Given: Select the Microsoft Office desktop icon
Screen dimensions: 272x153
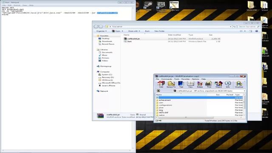Looking at the screenshot, I should click(265, 99).
